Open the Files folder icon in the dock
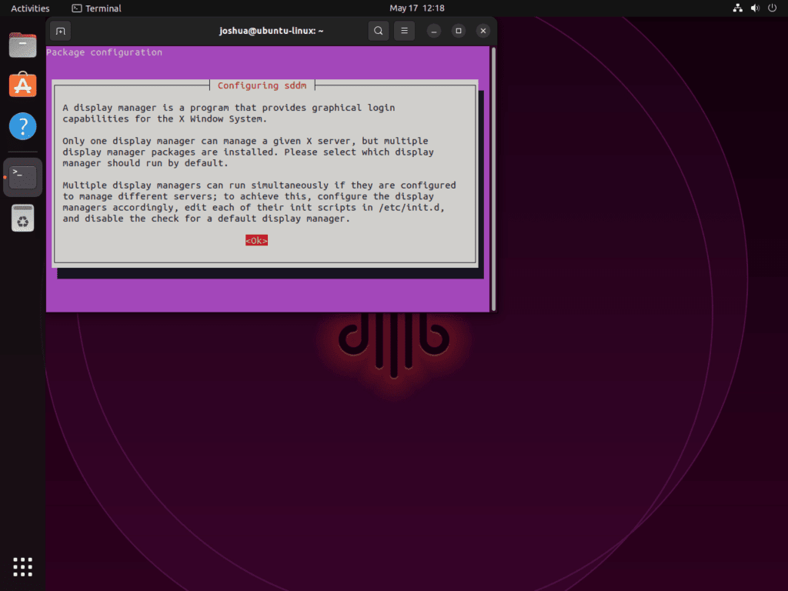This screenshot has height=591, width=788. click(x=22, y=45)
